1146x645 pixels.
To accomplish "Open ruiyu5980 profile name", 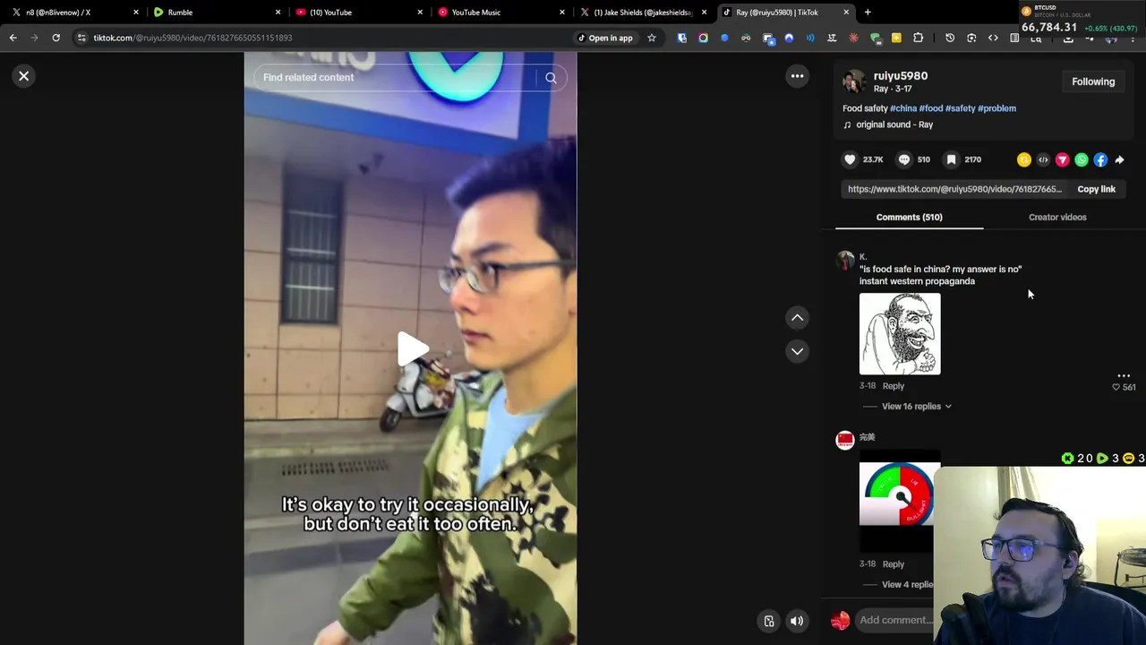I will [x=900, y=76].
